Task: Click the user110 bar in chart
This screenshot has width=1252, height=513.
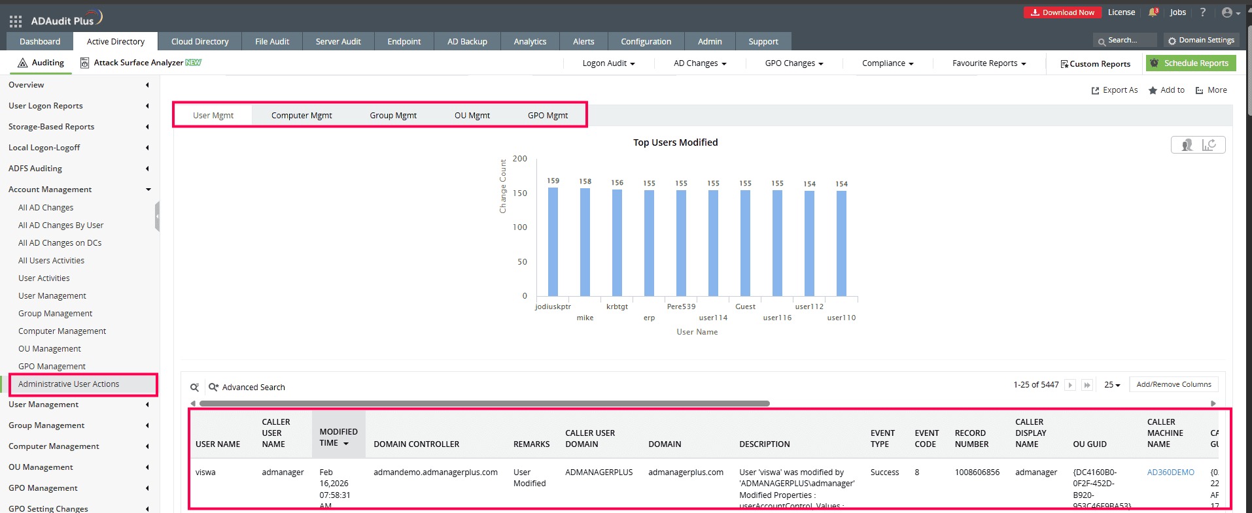Action: pyautogui.click(x=841, y=243)
